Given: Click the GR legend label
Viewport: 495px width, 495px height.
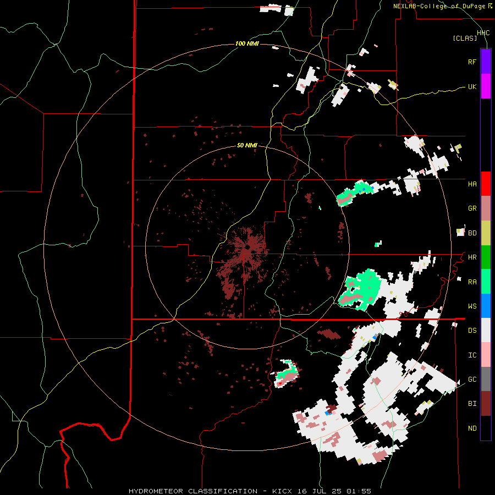Looking at the screenshot, I should click(x=472, y=208).
